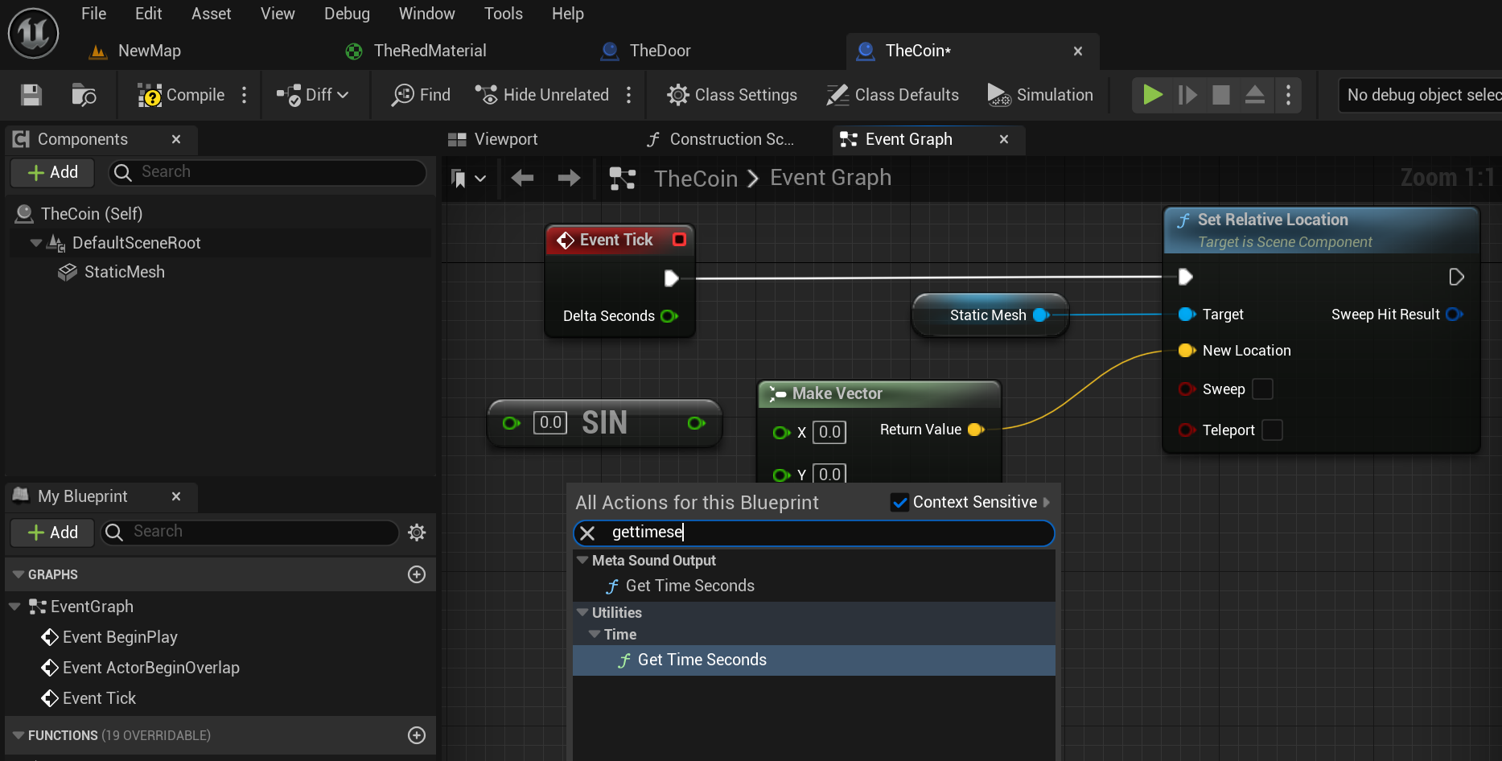Click the Static Mesh node output pin
The width and height of the screenshot is (1502, 761).
(x=1041, y=315)
